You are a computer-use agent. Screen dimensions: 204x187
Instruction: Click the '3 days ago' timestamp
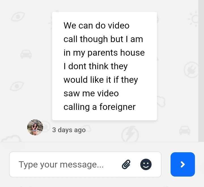69,130
